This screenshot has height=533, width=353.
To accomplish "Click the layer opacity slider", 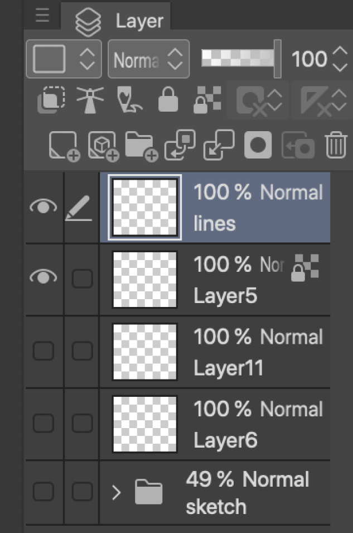I will click(x=241, y=59).
